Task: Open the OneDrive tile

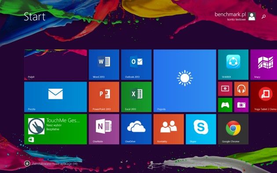Action: pos(136,129)
